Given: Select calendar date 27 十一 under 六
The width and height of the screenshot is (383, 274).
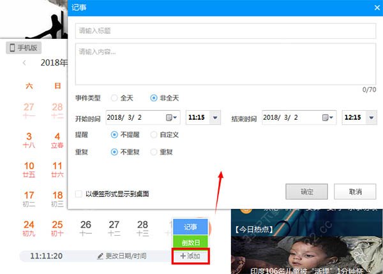Looking at the screenshot, I should (29, 110).
